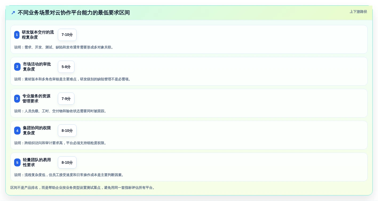Click the number 1 badge for 研发版本交付

point(17,35)
